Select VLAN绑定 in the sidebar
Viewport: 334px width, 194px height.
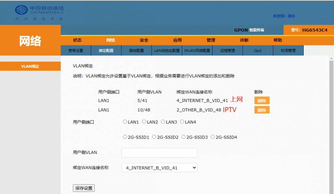point(30,66)
